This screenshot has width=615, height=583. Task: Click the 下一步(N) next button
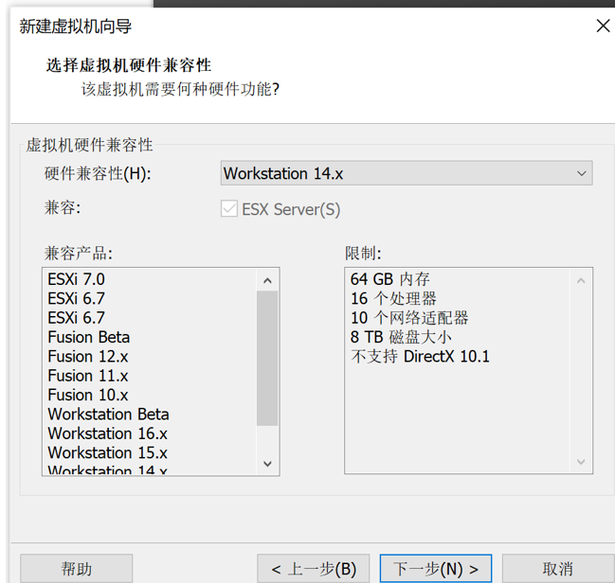click(x=435, y=569)
